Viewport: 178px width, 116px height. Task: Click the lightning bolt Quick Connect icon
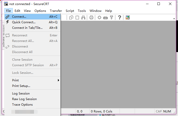(x=8, y=22)
